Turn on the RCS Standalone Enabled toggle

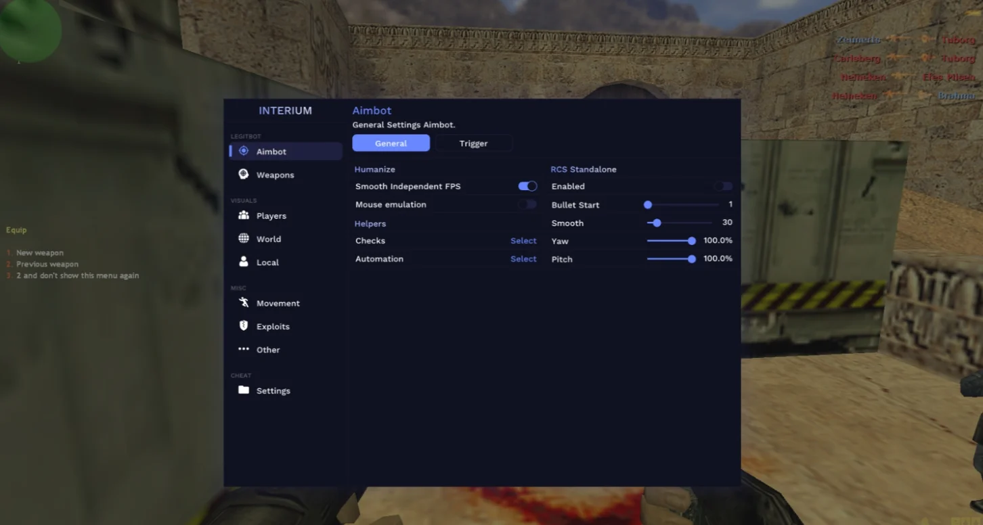point(723,186)
